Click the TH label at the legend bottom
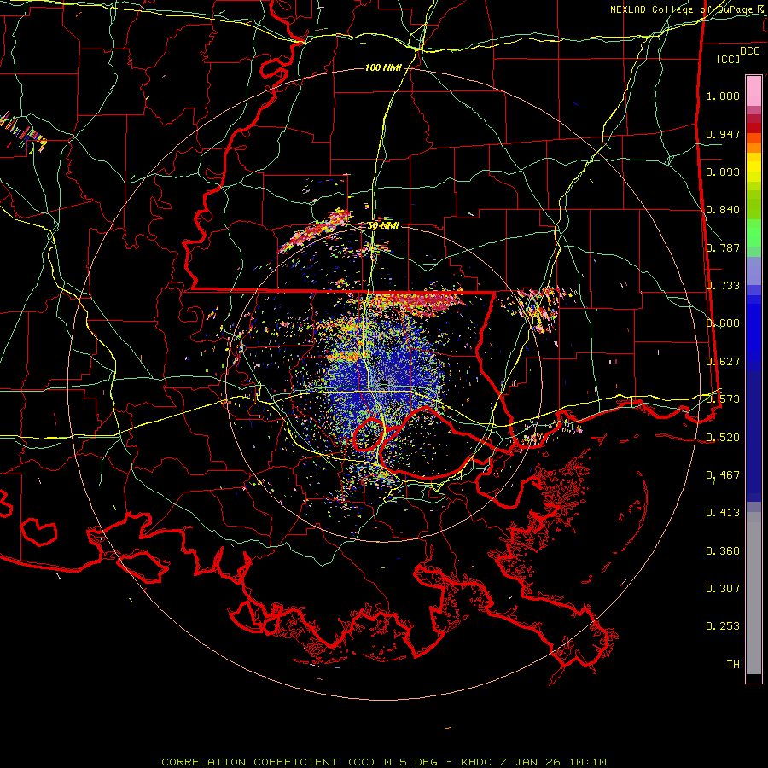Viewport: 768px width, 768px height. 733,665
